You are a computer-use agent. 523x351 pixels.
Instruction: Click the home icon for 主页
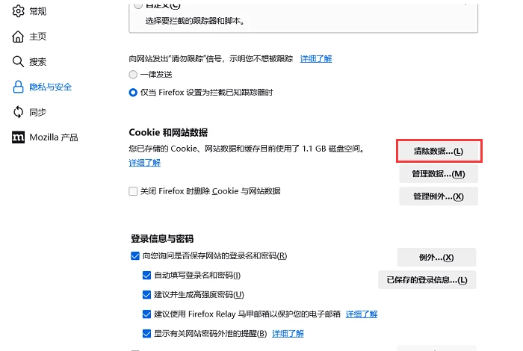[18, 37]
